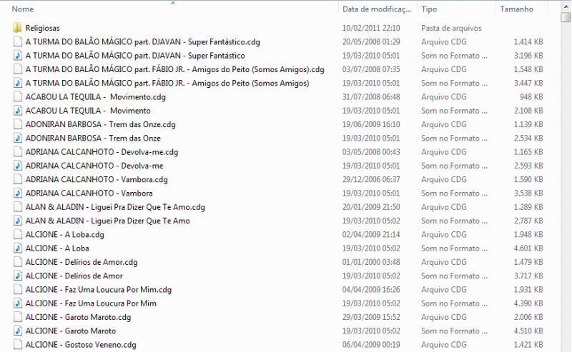Select 'ADRIANA CALCANHOTO - Devolva-me.cdg' file name
The image size is (572, 352).
coord(102,152)
